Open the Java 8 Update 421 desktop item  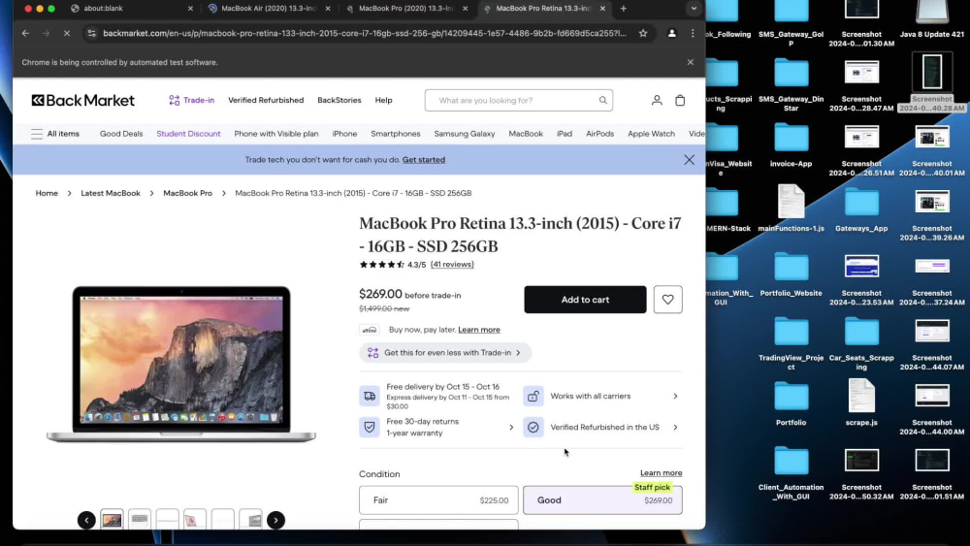931,18
